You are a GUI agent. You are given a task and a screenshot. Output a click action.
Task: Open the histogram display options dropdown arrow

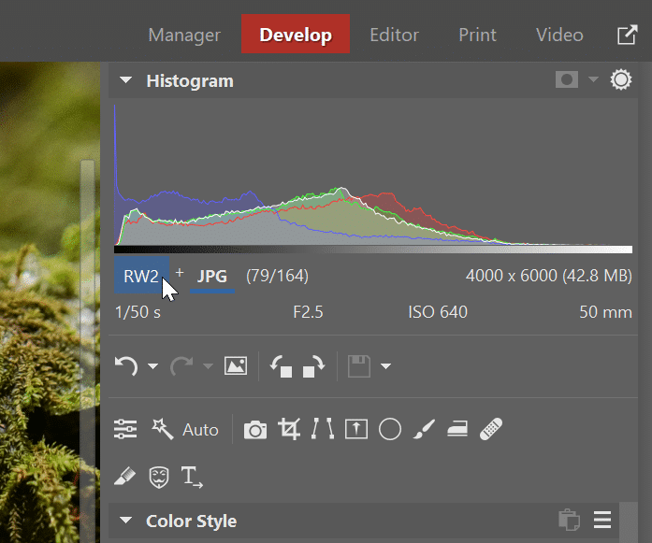(593, 79)
